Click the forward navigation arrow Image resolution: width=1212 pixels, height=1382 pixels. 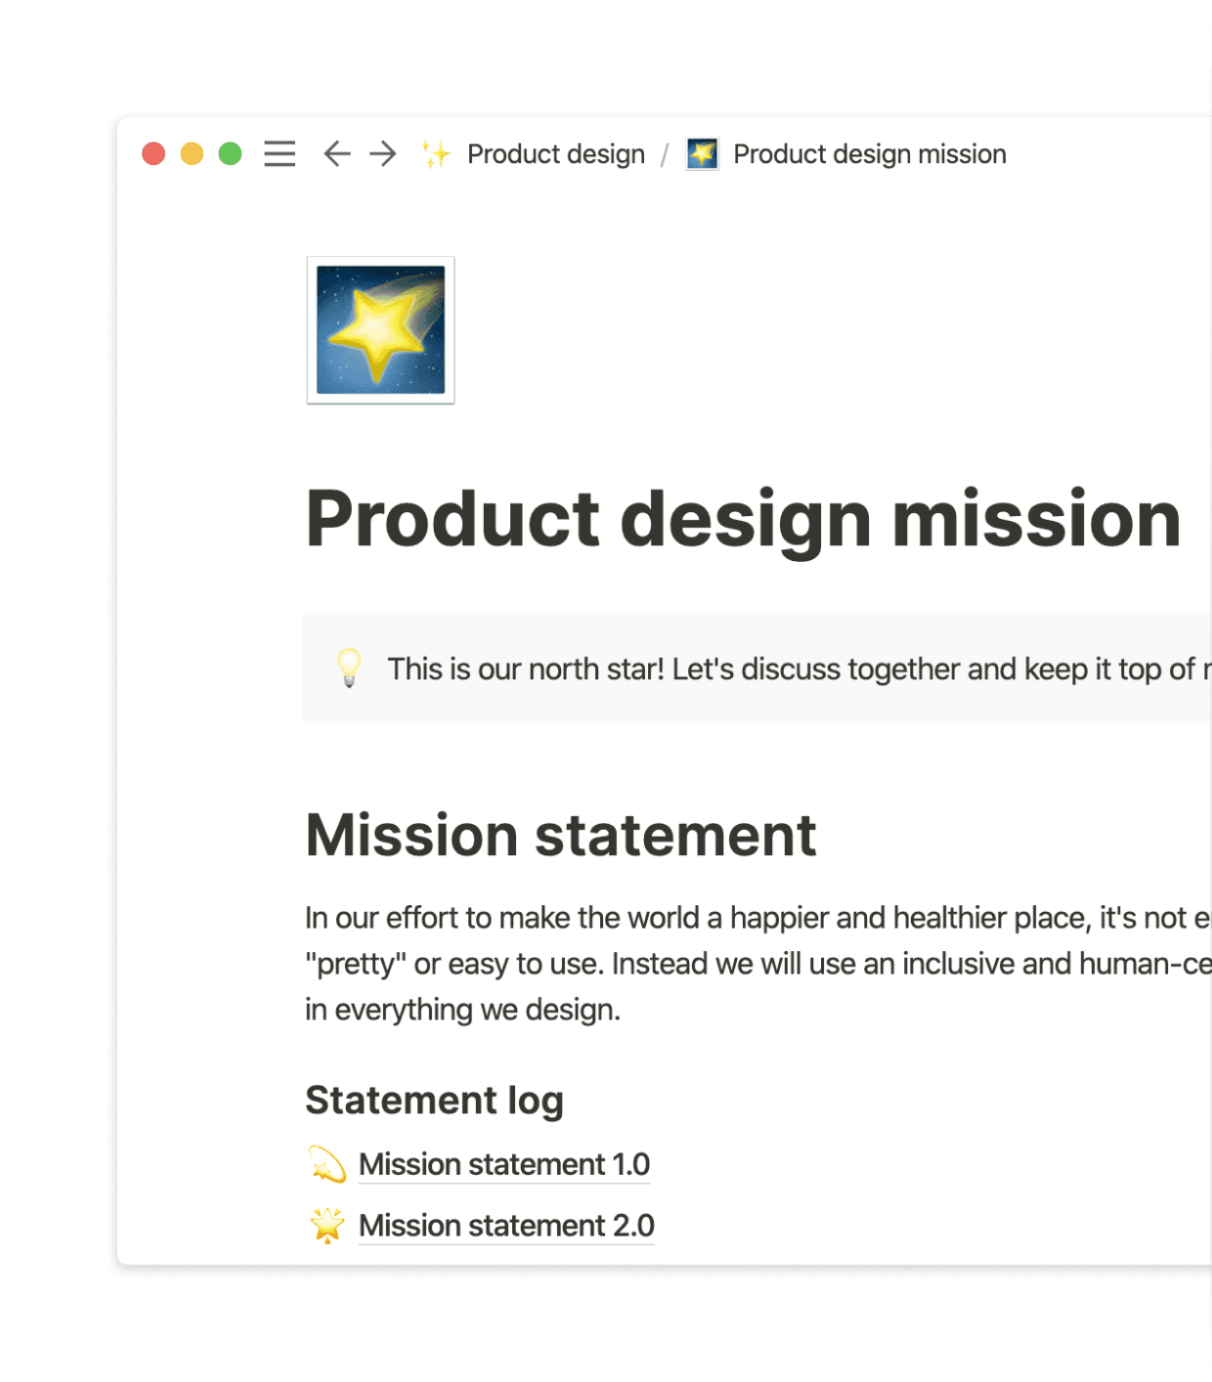(x=382, y=153)
